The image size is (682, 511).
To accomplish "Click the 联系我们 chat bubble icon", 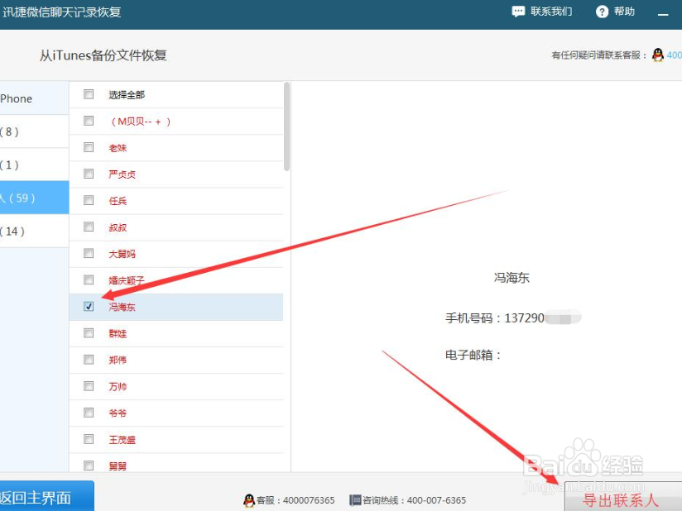I will [x=518, y=12].
